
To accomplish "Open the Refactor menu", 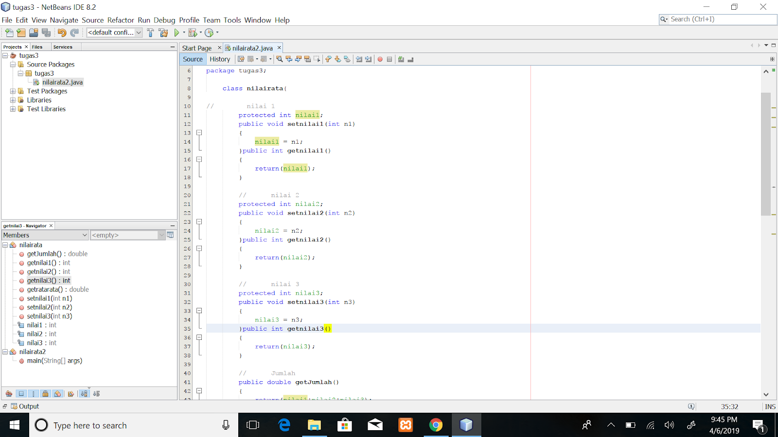I will point(121,20).
